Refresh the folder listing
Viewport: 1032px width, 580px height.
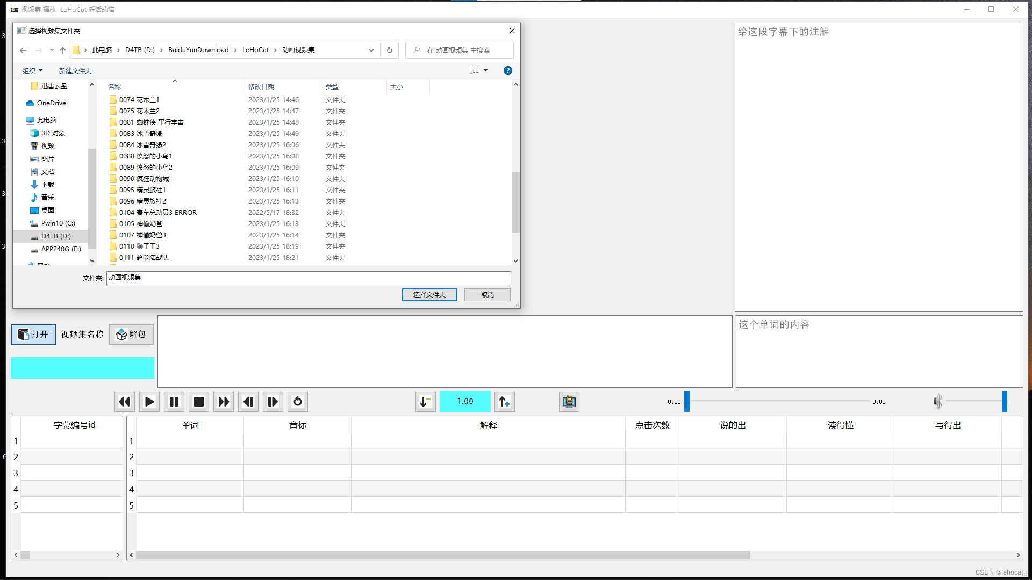pyautogui.click(x=390, y=50)
